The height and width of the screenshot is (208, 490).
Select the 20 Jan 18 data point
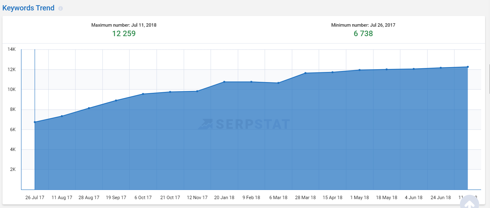click(224, 82)
